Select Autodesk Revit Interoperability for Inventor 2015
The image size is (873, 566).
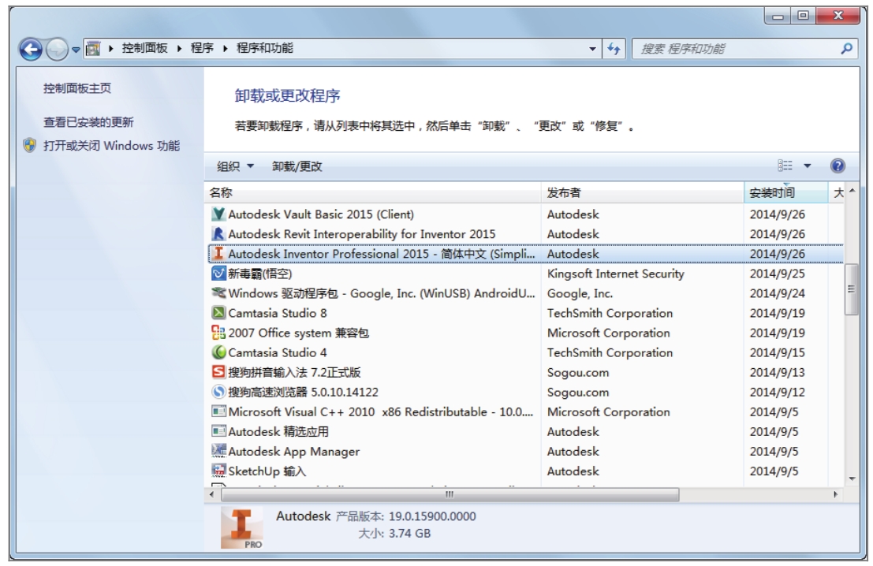(362, 234)
